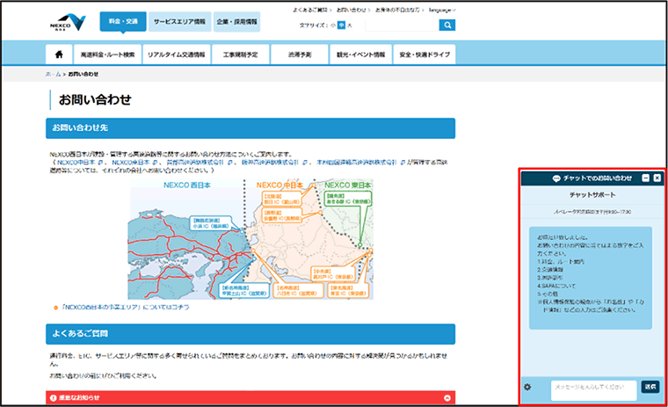Open 工事規制予定 menu
This screenshot has width=668, height=407.
coord(241,55)
